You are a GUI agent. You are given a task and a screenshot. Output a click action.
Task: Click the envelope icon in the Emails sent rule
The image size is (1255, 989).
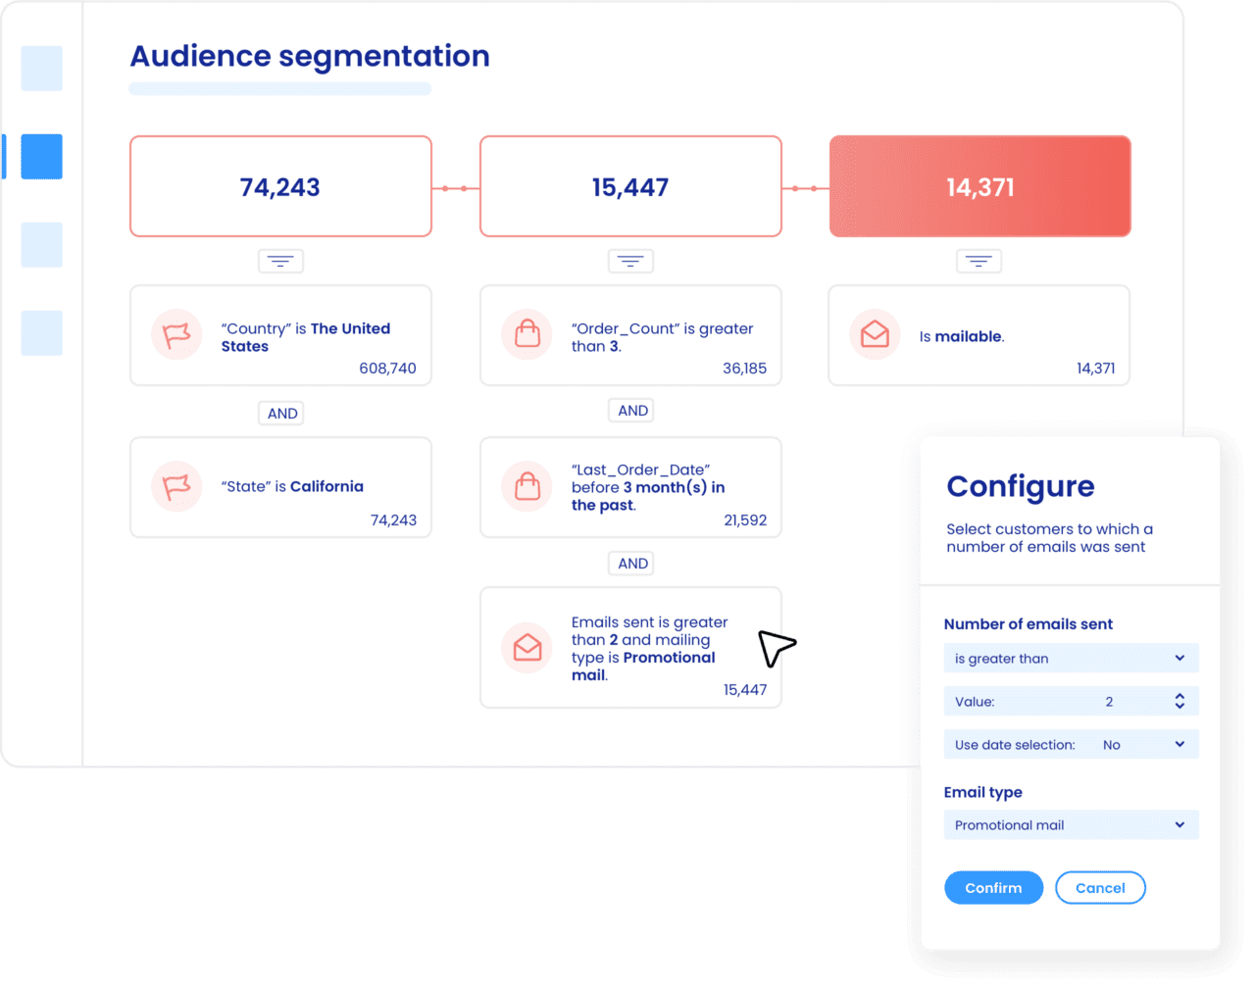527,647
